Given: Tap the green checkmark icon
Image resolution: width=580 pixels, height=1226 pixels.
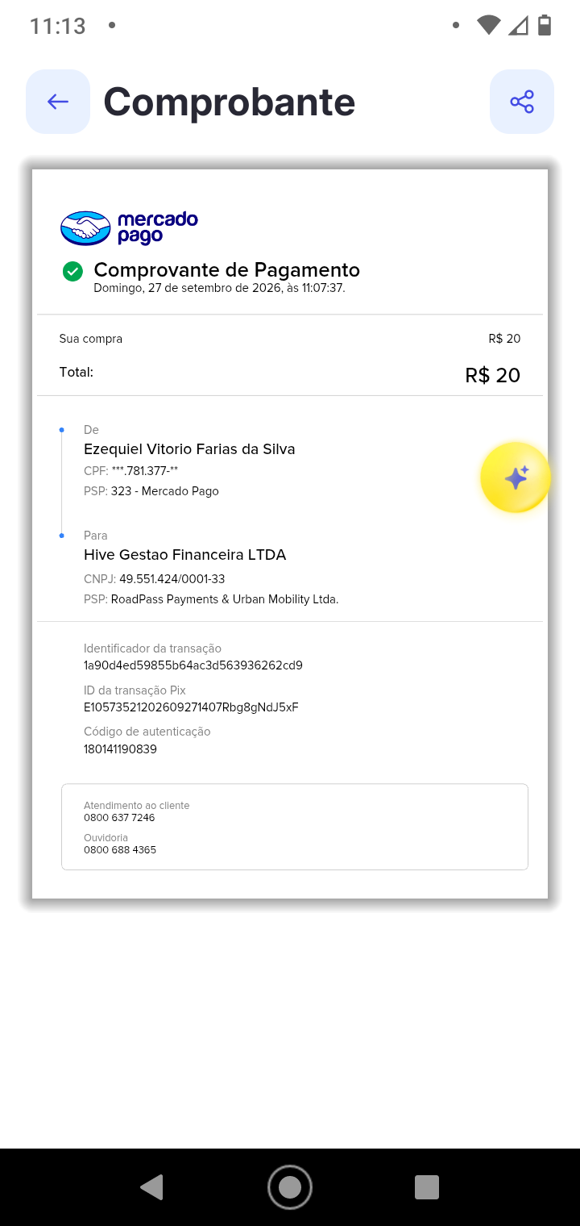Looking at the screenshot, I should tap(72, 271).
